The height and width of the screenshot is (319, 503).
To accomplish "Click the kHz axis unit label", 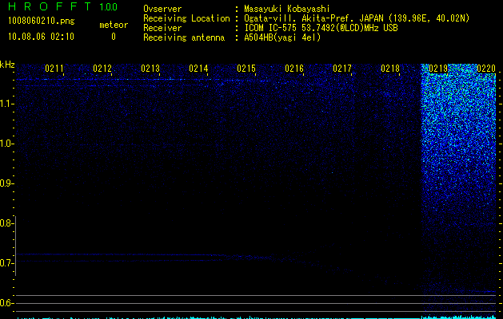I will pyautogui.click(x=7, y=65).
